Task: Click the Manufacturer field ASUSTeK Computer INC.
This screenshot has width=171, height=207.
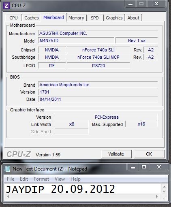Action: click(x=98, y=33)
